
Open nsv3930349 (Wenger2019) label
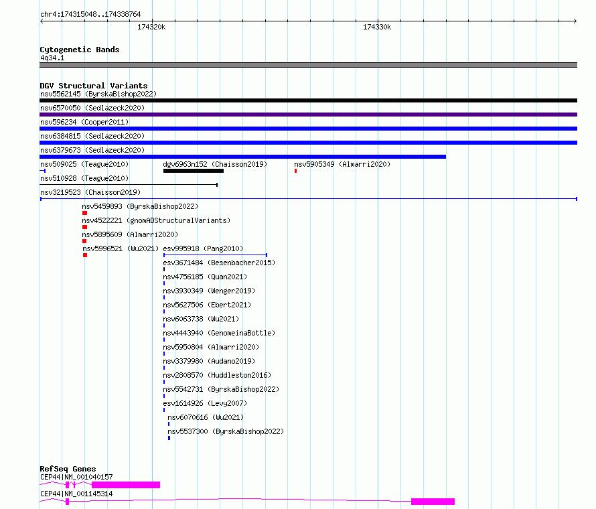[x=209, y=291]
